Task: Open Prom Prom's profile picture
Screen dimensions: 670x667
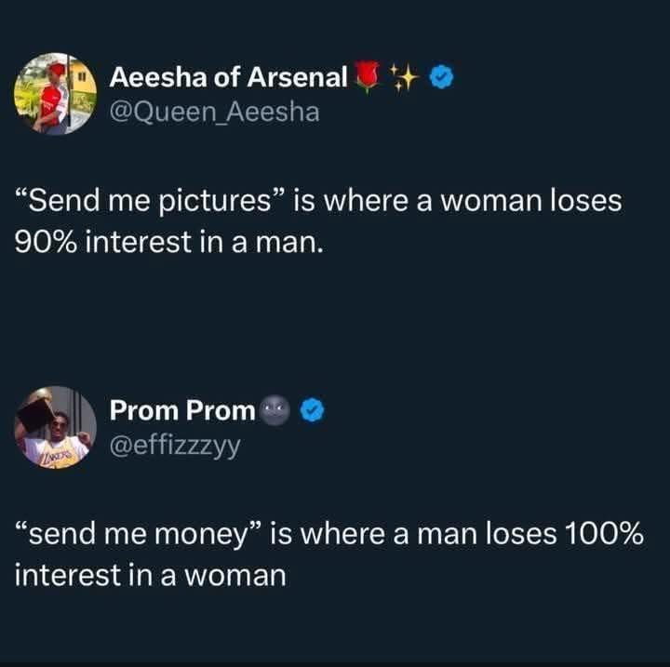Action: 56,427
